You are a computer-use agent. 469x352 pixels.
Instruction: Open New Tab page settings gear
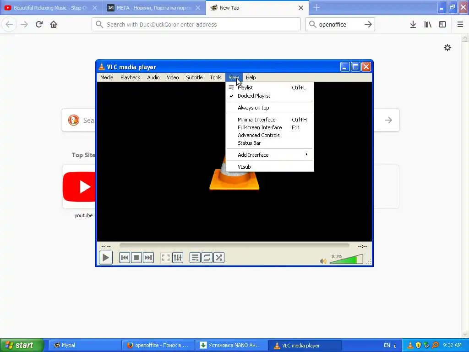coord(447,48)
